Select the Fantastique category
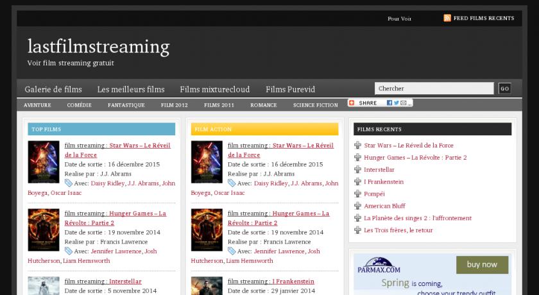 coord(126,105)
